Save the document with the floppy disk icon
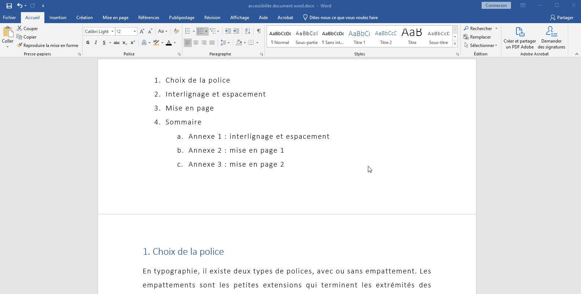 point(9,6)
